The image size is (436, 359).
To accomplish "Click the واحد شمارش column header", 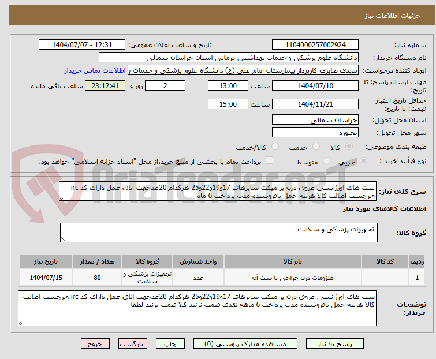I will tap(198, 261).
